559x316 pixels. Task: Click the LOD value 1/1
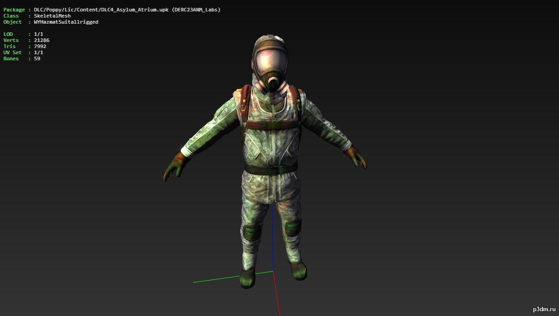pyautogui.click(x=38, y=34)
